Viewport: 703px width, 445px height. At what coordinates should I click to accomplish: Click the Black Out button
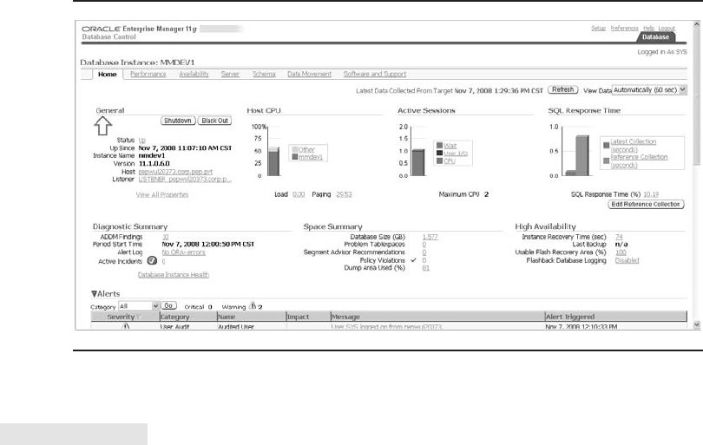[x=214, y=121]
